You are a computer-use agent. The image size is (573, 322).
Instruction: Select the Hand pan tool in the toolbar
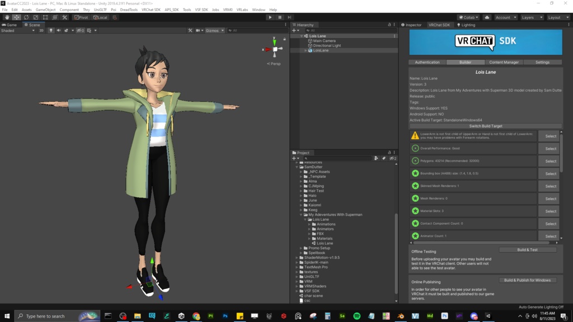pyautogui.click(x=7, y=17)
